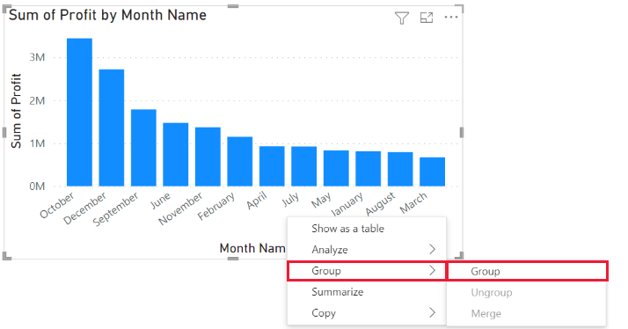
Task: Click the chart title Sum of Profit by Month Name
Action: [107, 15]
